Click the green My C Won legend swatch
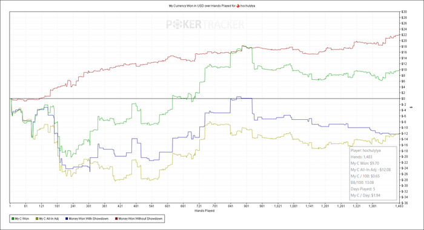Image resolution: width=424 pixels, height=230 pixels. point(13,218)
